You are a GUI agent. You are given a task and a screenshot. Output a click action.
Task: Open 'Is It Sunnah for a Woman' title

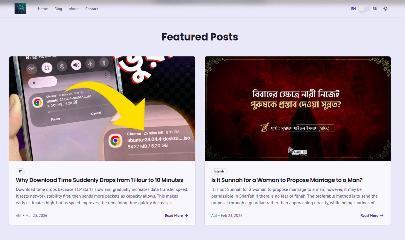click(x=287, y=180)
